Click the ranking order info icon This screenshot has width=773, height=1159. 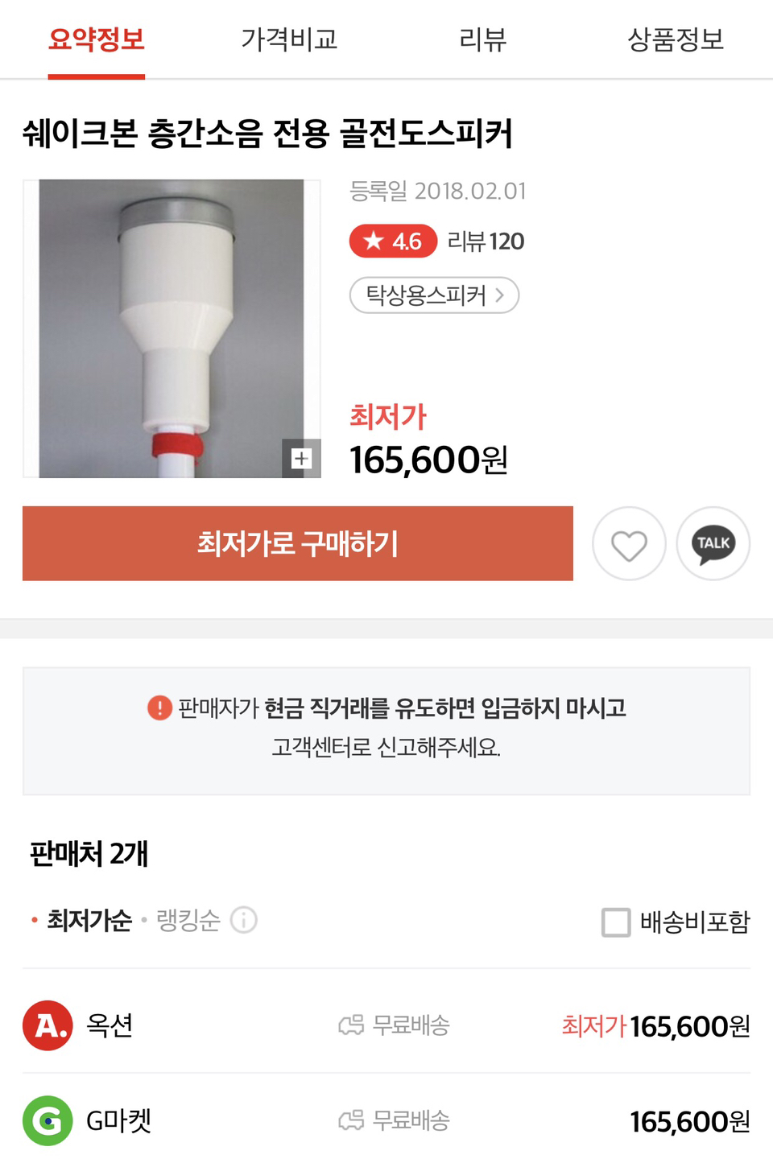(244, 920)
